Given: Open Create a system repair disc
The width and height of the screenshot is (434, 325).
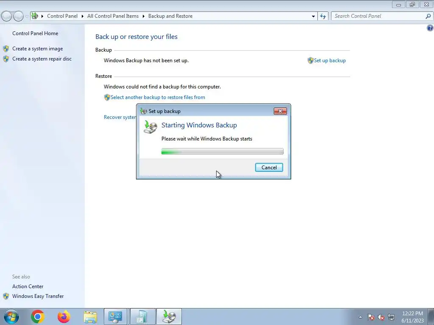Looking at the screenshot, I should [42, 59].
